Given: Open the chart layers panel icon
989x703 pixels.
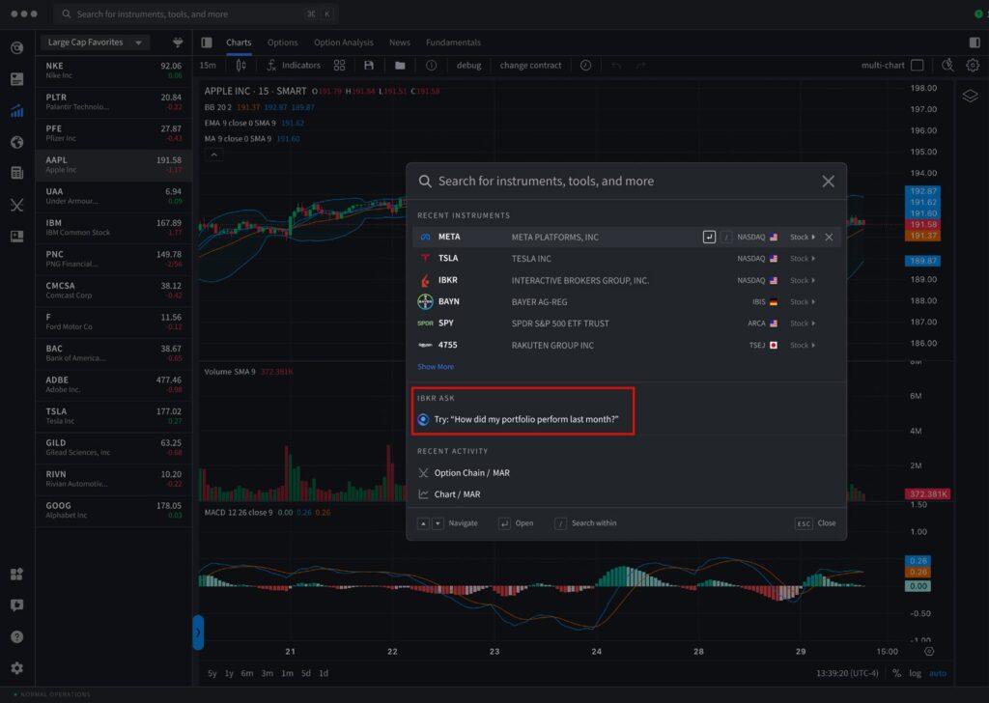Looking at the screenshot, I should 971,96.
